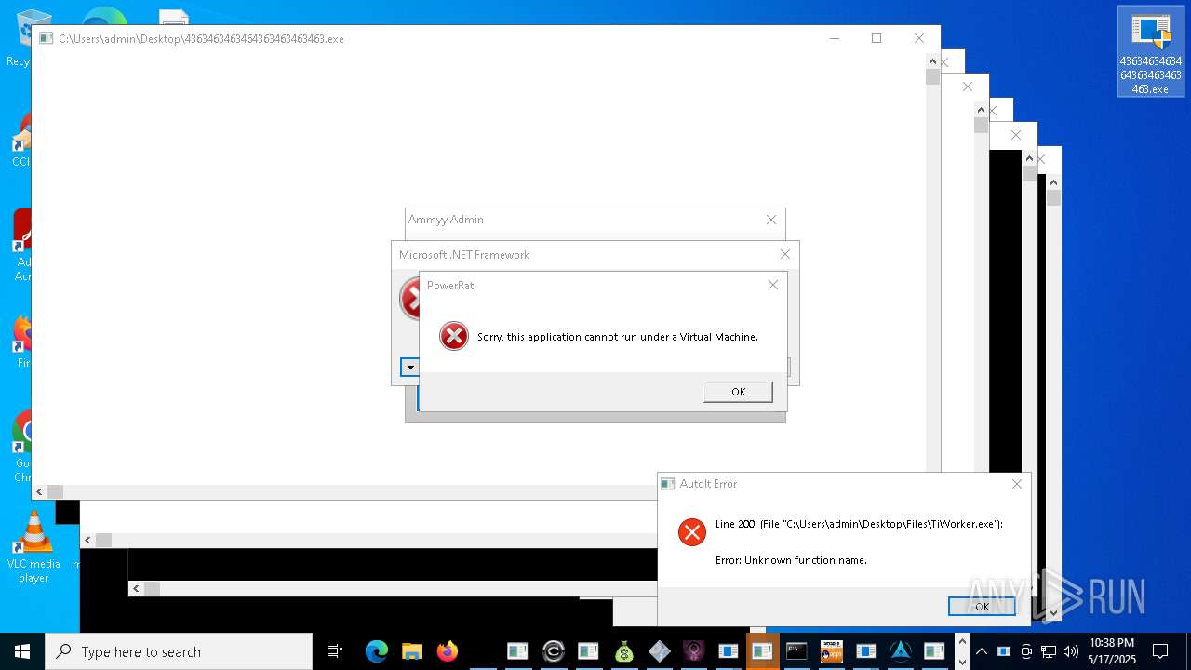Screen dimensions: 1191x670
Task: Expand details arrow in .NET Framework dialog
Action: coord(410,368)
